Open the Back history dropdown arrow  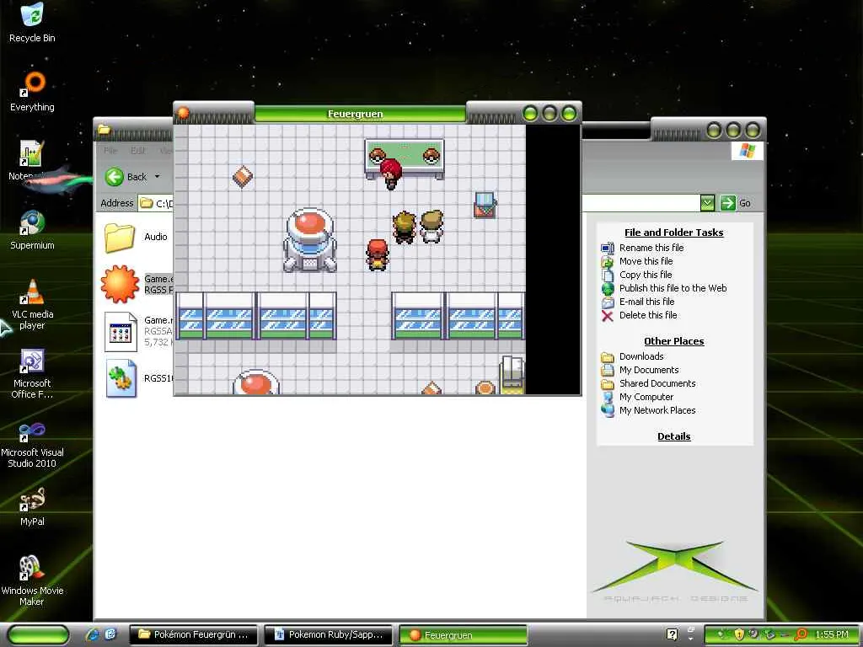157,177
